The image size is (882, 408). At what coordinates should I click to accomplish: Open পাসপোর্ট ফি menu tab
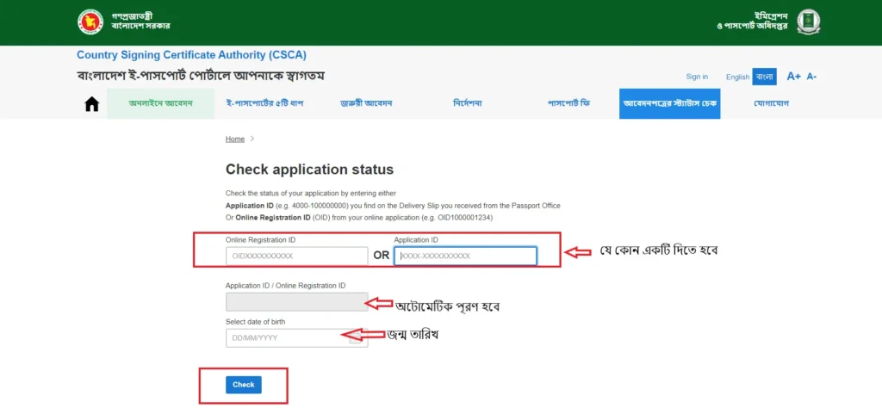(x=568, y=103)
